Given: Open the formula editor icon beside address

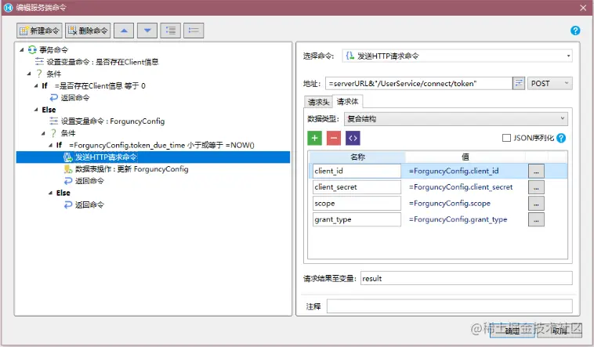Looking at the screenshot, I should pos(518,83).
